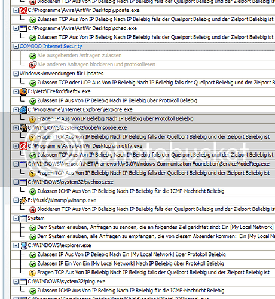Select the window icon beside svchost.exe
The height and width of the screenshot is (299, 275).
coord(23,182)
